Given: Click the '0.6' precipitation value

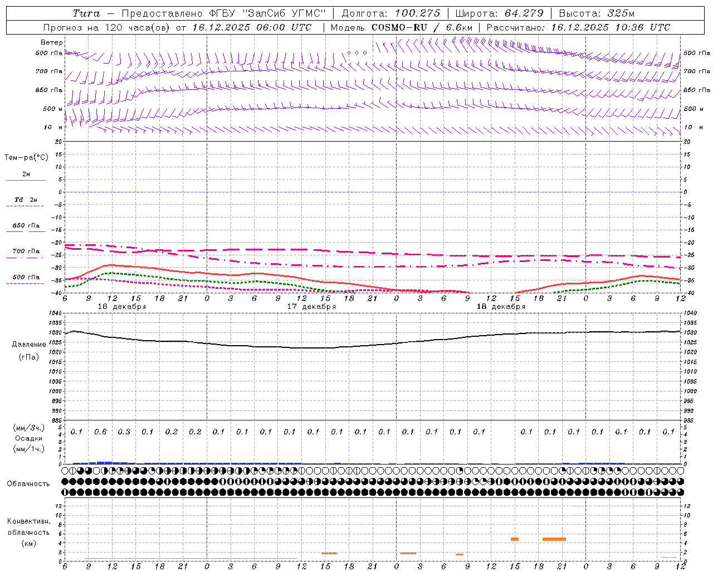Looking at the screenshot, I should [100, 432].
